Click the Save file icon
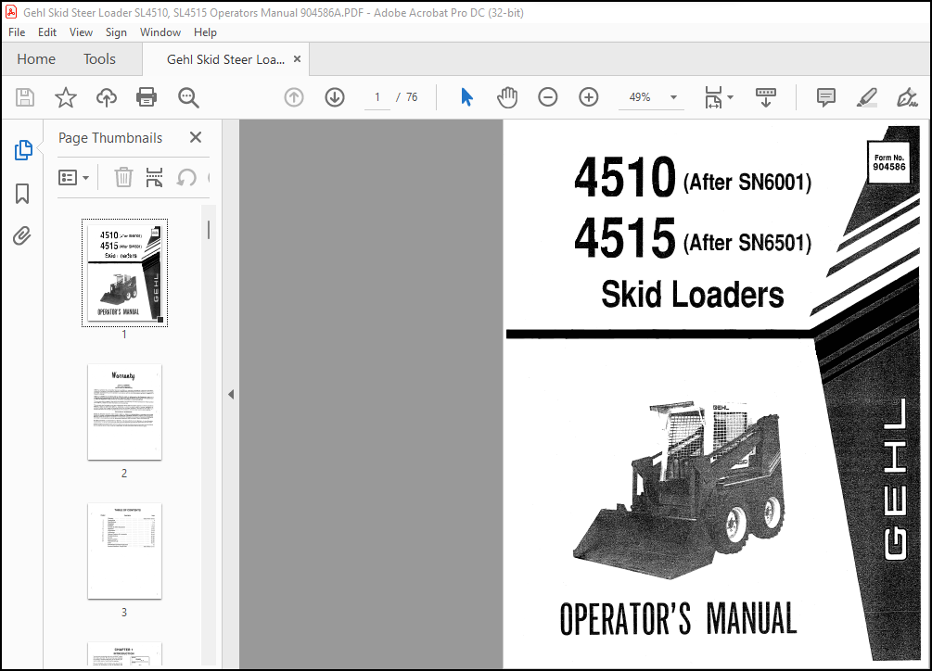 [x=25, y=97]
